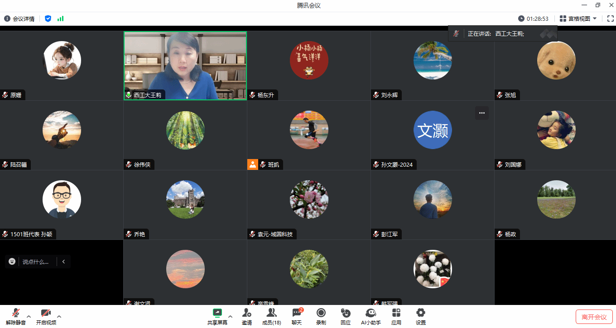This screenshot has width=616, height=328.
Task: Expand video options arrow beside 开启视频
Action: [59, 316]
